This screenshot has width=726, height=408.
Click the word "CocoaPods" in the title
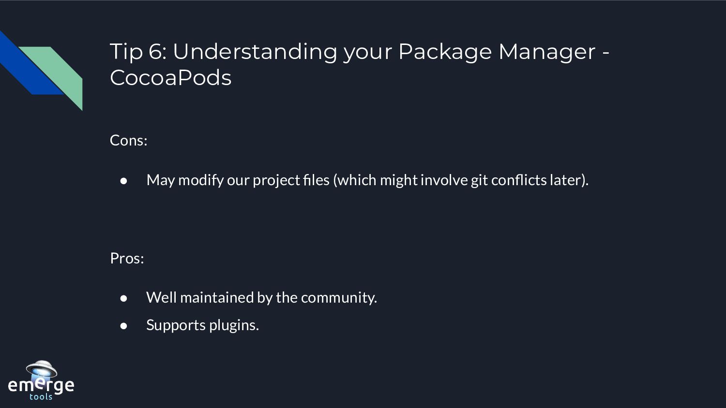(171, 77)
